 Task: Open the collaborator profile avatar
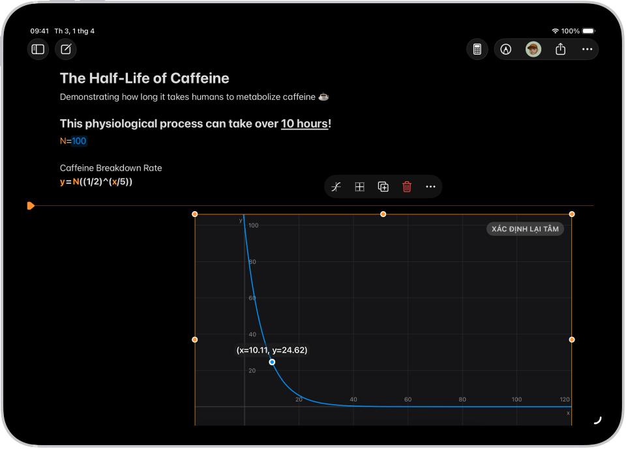pos(533,49)
